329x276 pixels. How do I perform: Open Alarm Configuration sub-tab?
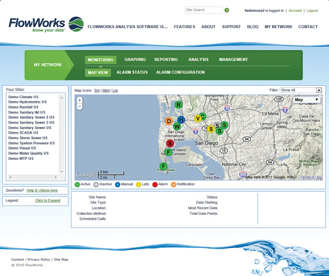180,72
